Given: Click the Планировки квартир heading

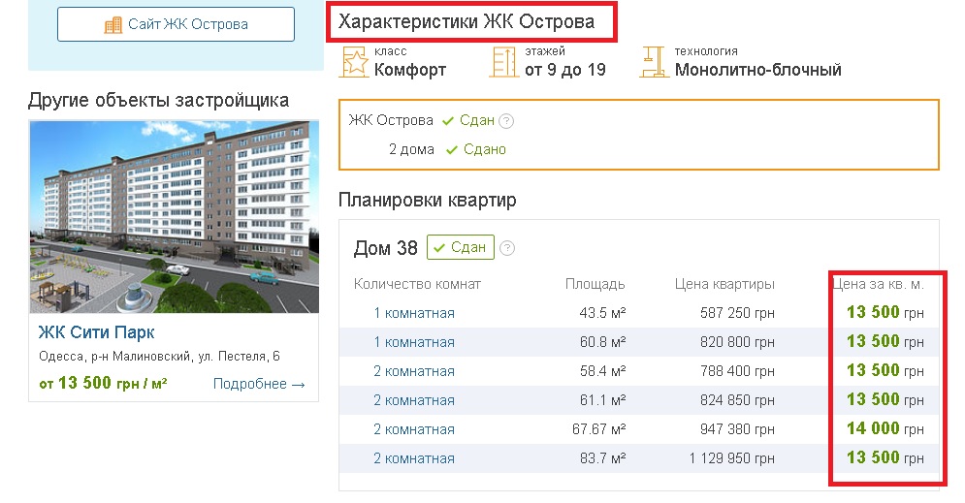Looking at the screenshot, I should point(427,200).
